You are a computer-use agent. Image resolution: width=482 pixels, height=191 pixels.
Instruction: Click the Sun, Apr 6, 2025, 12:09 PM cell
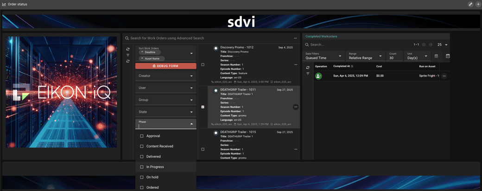(x=350, y=76)
